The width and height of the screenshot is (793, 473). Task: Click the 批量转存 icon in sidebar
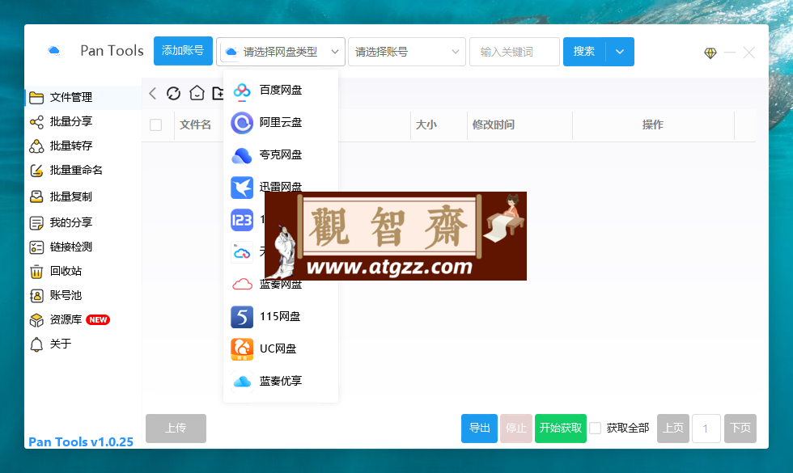(36, 146)
